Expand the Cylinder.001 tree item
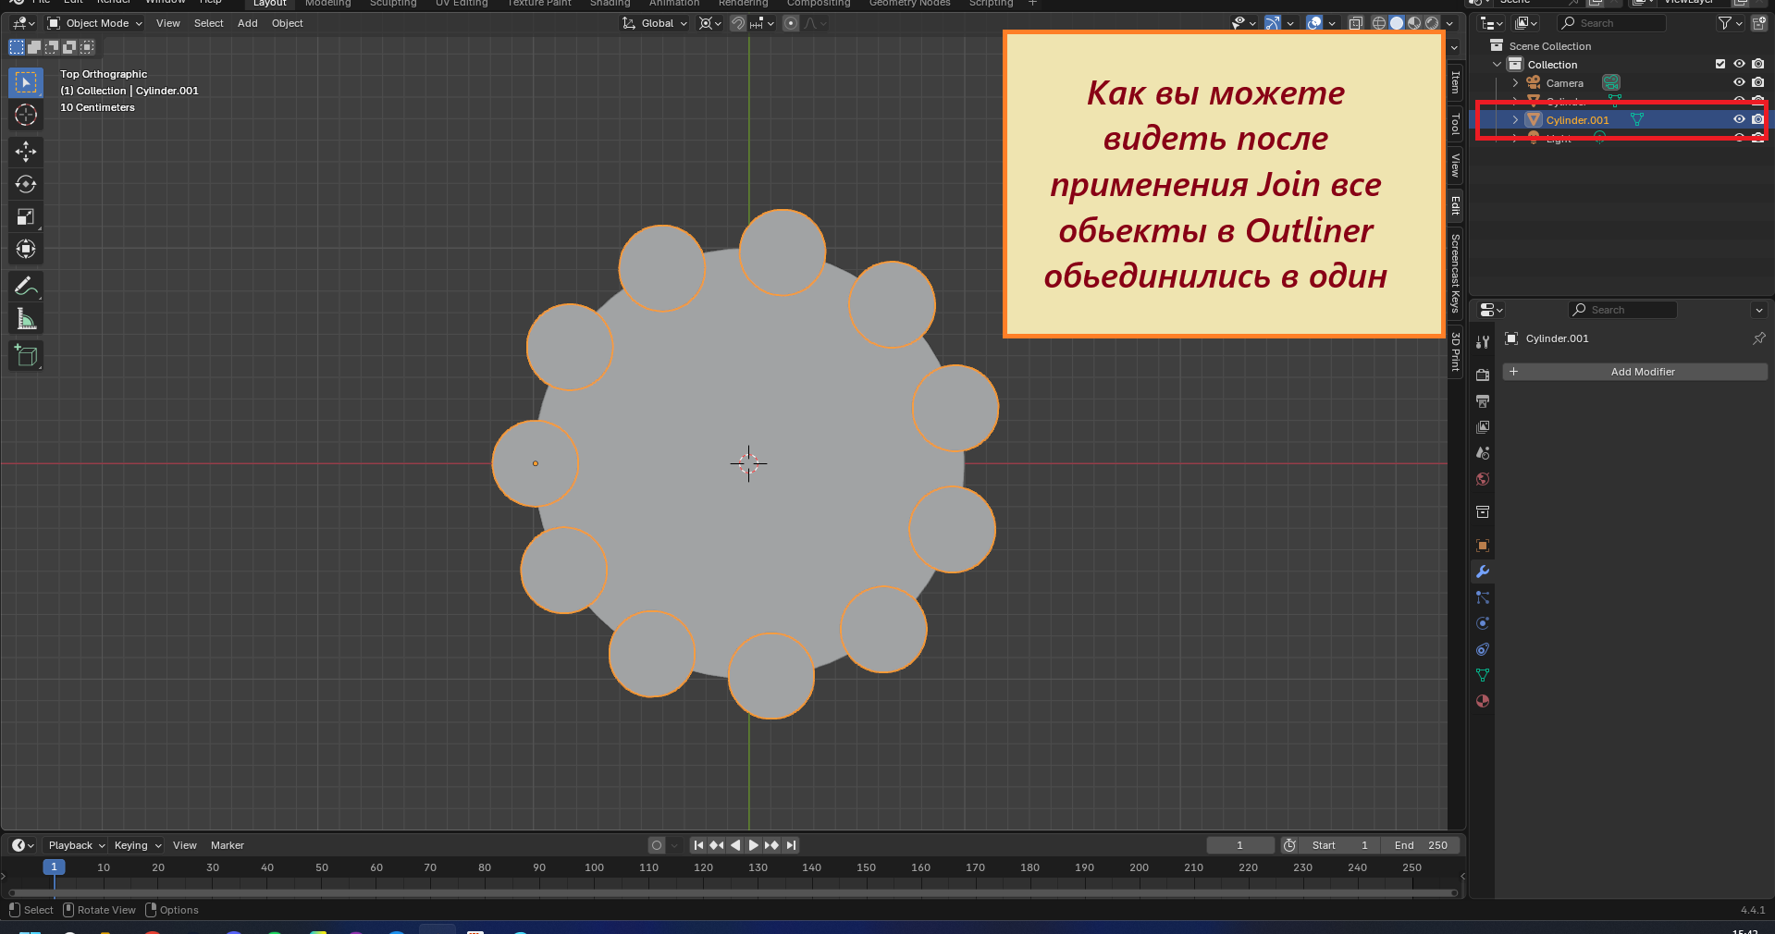This screenshot has width=1775, height=934. click(1515, 119)
